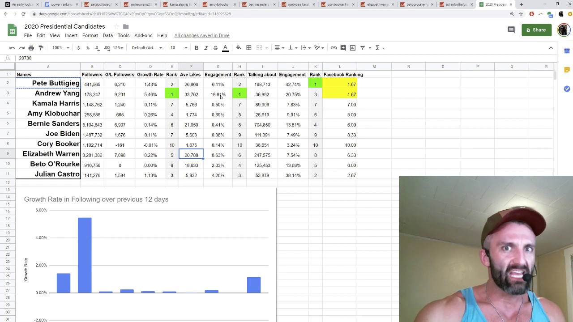Image resolution: width=573 pixels, height=322 pixels.
Task: Open the fill color picker
Action: [239, 48]
